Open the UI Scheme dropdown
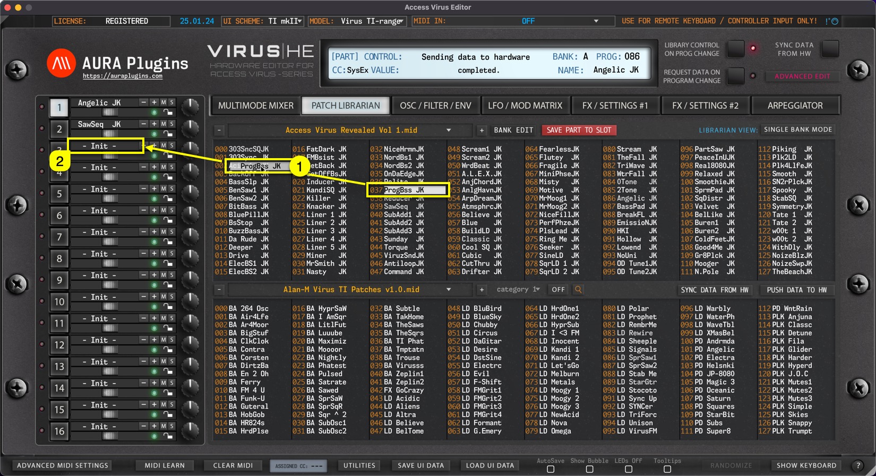The width and height of the screenshot is (876, 476). [263, 21]
